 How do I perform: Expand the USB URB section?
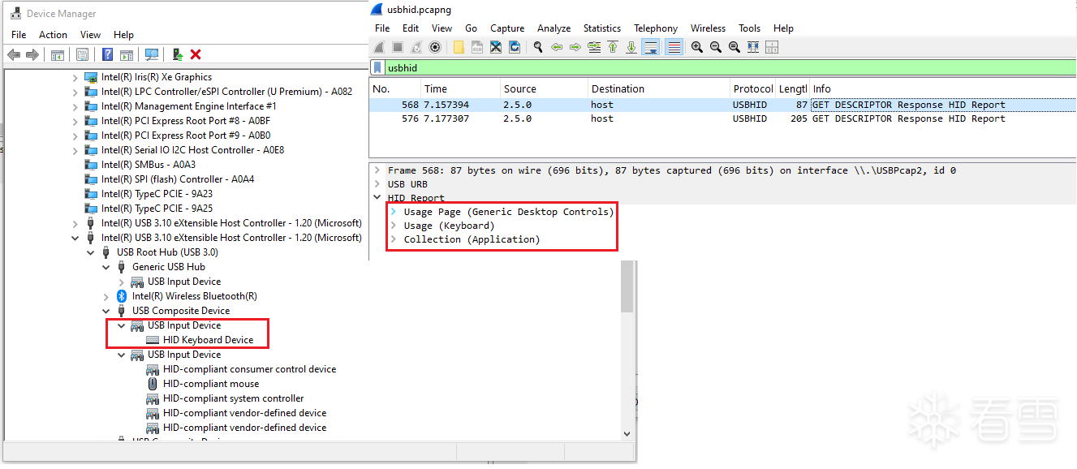377,184
